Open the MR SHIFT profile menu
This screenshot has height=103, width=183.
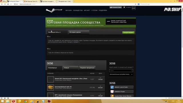tap(87, 10)
